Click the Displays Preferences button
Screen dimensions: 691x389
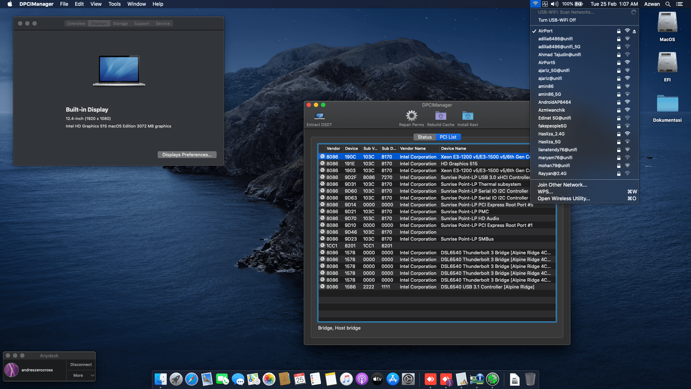187,155
